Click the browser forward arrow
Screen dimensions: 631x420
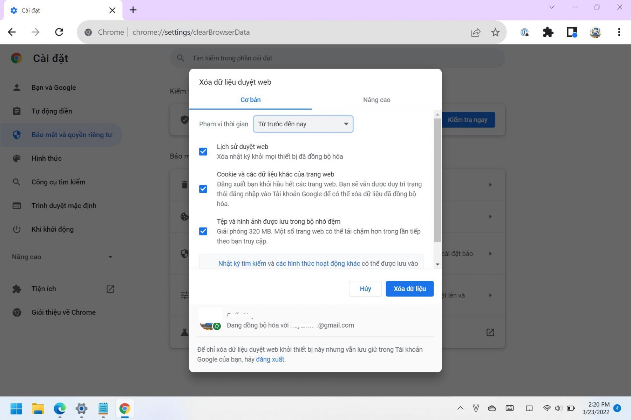35,32
